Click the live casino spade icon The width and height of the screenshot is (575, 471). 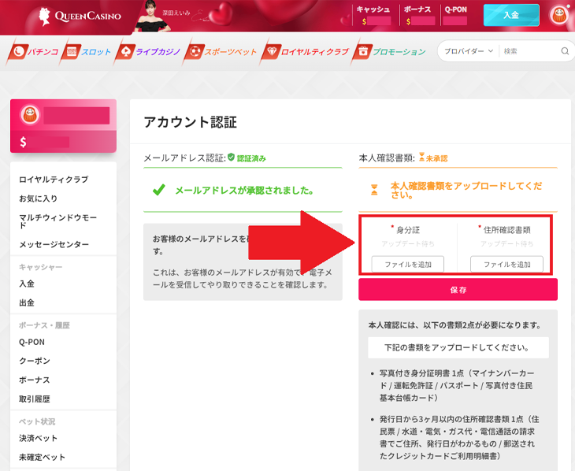(x=124, y=52)
